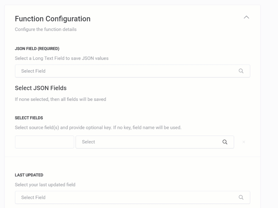Click "Select source field(s)" helper text

tap(98, 128)
